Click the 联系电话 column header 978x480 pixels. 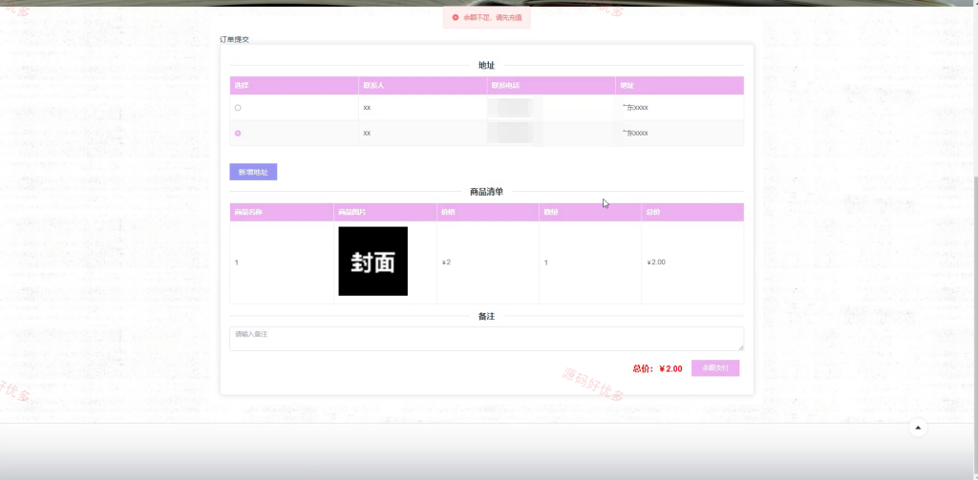(x=551, y=85)
